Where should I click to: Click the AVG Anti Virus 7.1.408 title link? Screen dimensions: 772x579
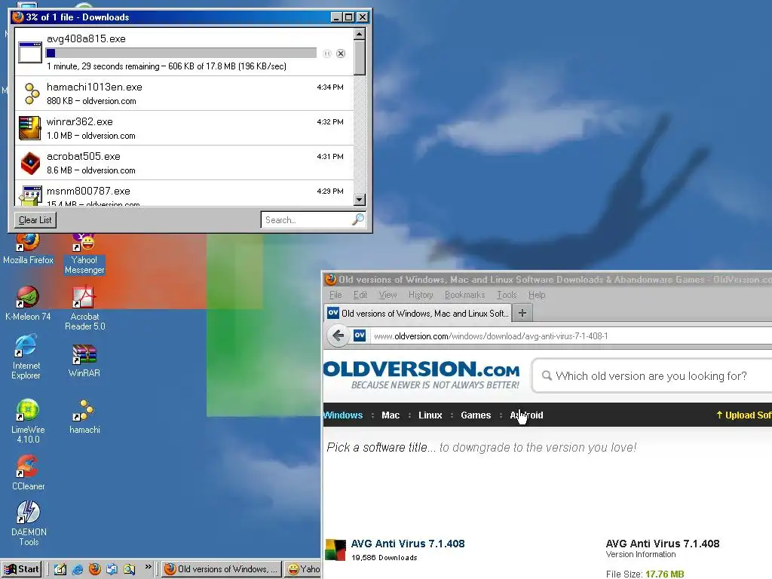(408, 544)
